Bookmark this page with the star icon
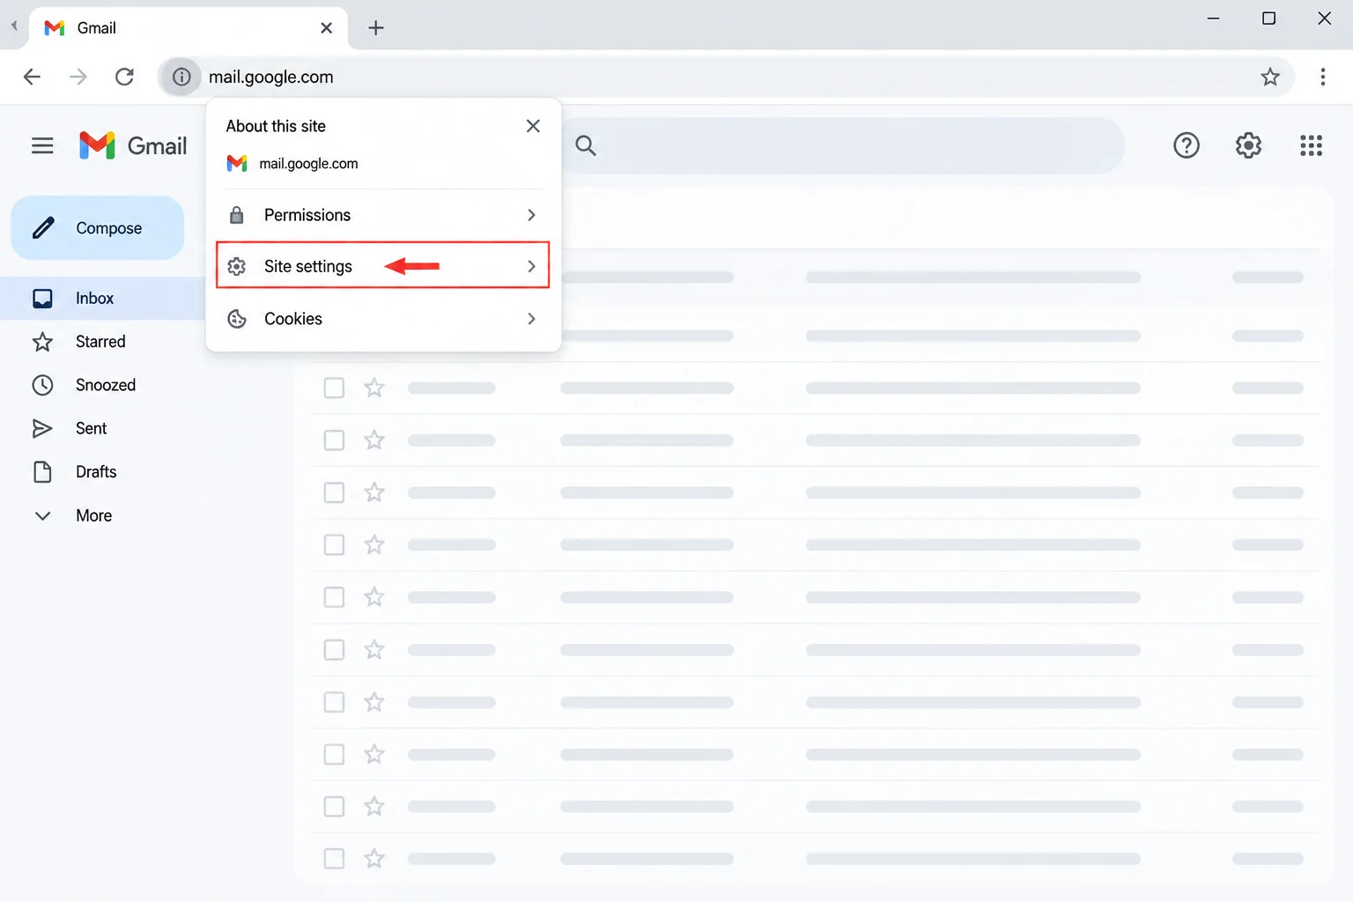The image size is (1353, 902). [1270, 77]
